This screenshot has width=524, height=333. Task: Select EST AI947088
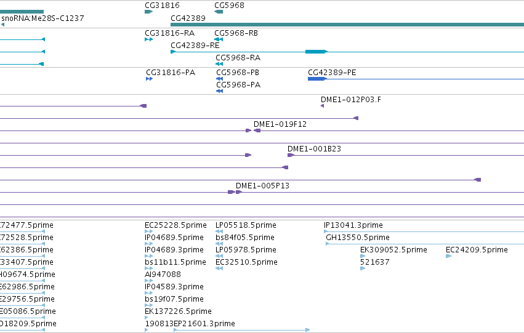pyautogui.click(x=163, y=275)
